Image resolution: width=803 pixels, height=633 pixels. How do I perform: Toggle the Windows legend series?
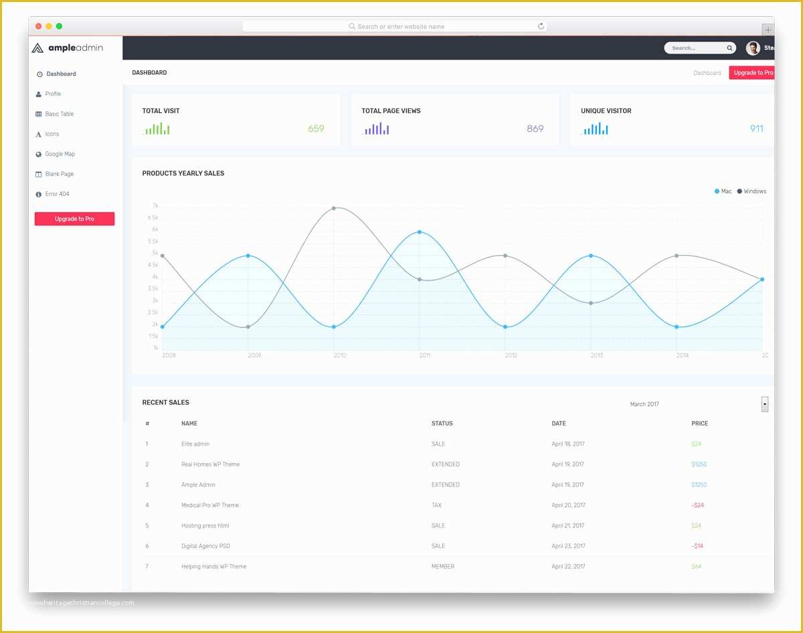pos(751,191)
